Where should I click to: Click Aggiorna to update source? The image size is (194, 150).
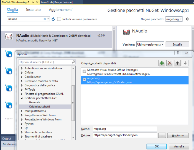point(178,135)
